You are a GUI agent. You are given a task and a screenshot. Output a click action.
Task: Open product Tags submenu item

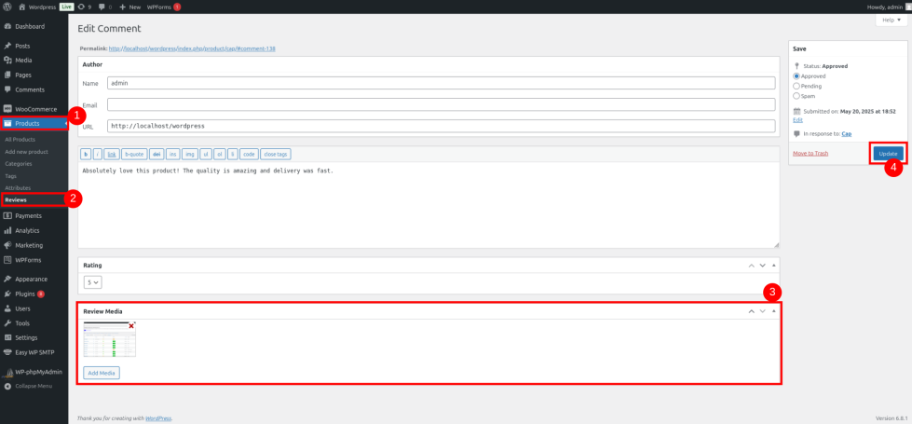10,175
